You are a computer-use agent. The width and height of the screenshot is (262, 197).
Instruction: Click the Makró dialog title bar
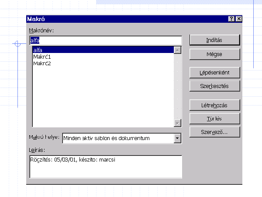[122, 19]
